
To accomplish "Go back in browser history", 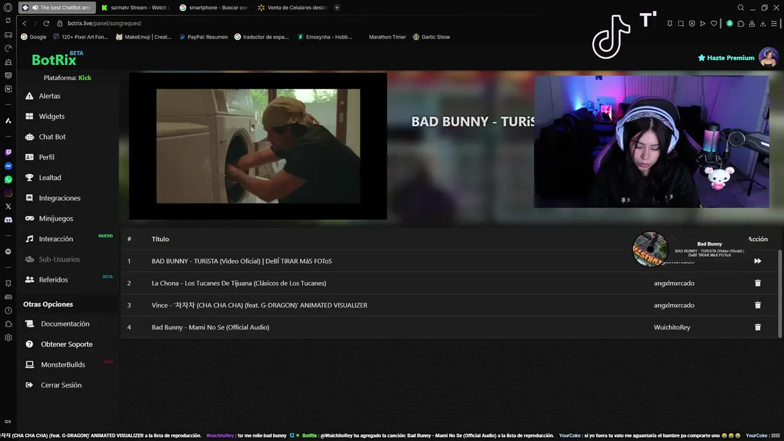I will (24, 23).
